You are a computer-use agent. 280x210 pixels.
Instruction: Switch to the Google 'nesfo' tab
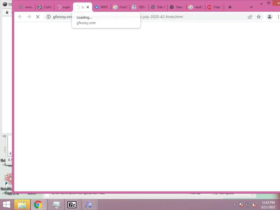click(x=196, y=7)
